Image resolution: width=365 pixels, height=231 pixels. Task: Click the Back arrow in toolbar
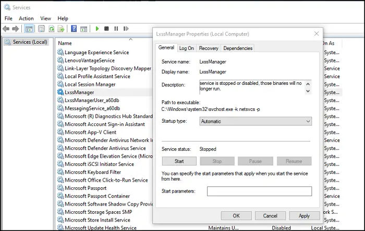pos(7,29)
